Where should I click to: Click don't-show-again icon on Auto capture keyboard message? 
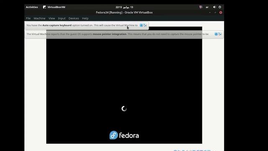[x=145, y=25]
